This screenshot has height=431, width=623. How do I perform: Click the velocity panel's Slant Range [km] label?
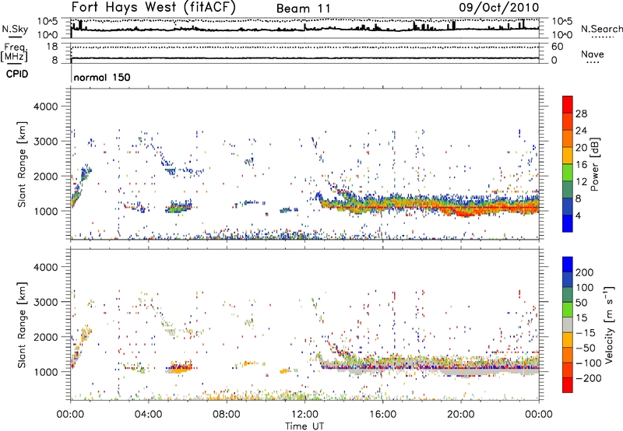pos(22,324)
